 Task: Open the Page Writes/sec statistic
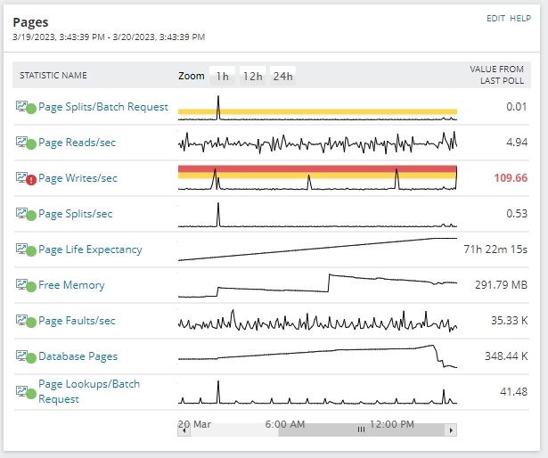pos(78,178)
